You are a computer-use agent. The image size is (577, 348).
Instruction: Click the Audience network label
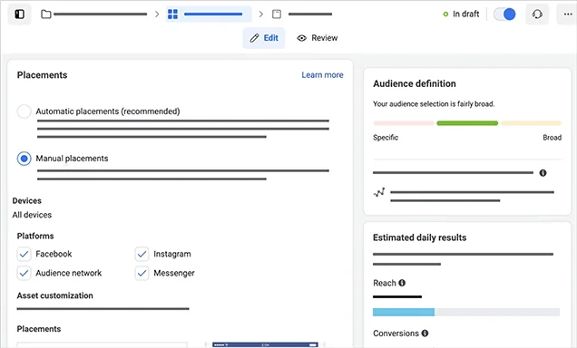pyautogui.click(x=68, y=273)
